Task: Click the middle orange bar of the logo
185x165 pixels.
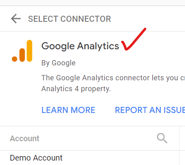Action: 22,55
